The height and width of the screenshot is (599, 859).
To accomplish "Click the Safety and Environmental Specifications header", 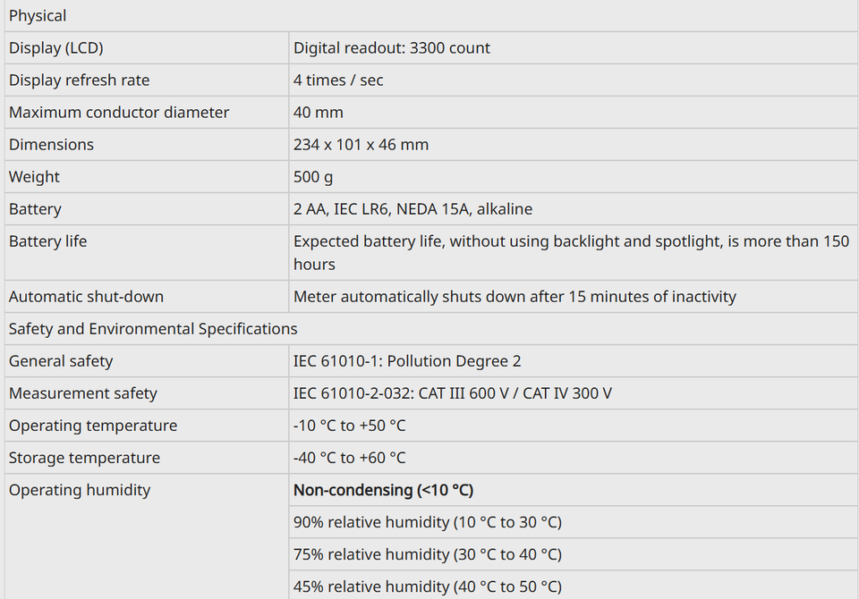I will [153, 329].
